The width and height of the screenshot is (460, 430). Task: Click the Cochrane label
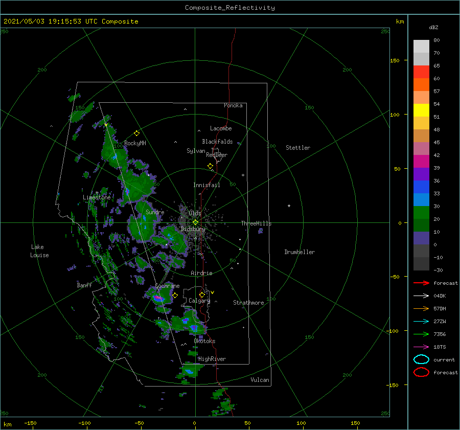pyautogui.click(x=167, y=286)
